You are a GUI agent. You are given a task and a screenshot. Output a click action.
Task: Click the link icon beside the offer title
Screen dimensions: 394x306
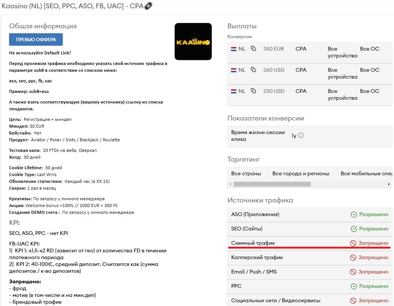[x=148, y=6]
